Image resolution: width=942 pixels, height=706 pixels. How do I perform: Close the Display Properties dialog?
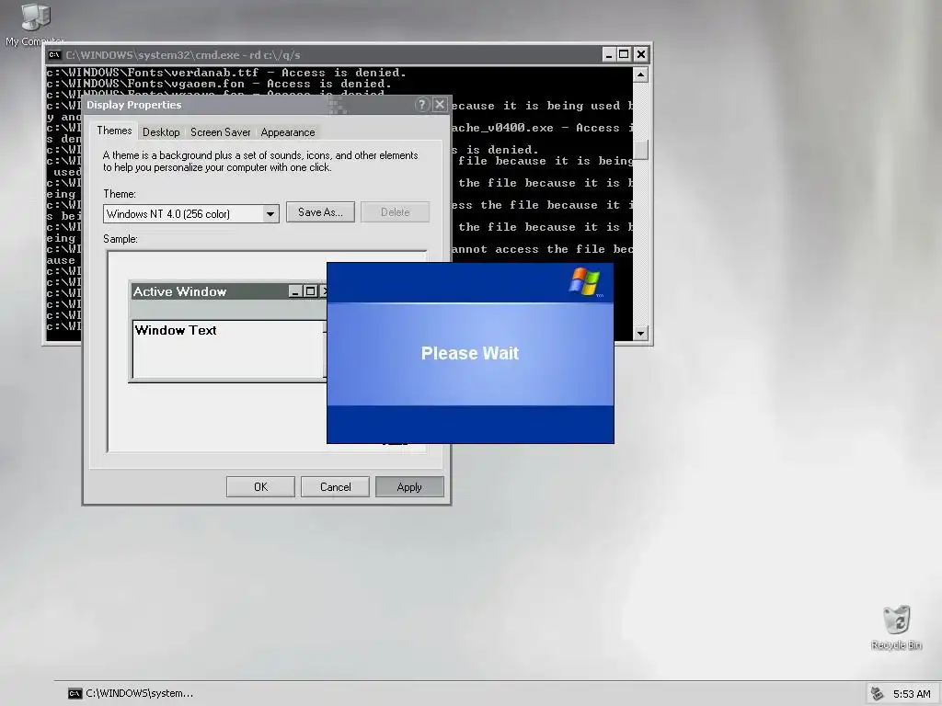(440, 105)
